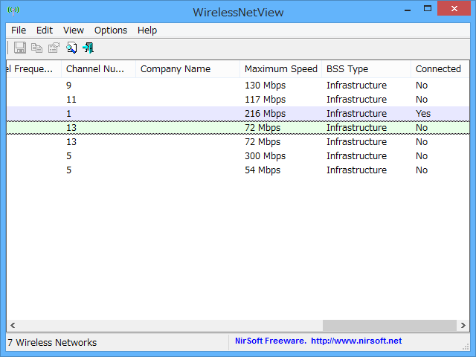The width and height of the screenshot is (476, 357).
Task: Open the Options menu
Action: tap(111, 30)
